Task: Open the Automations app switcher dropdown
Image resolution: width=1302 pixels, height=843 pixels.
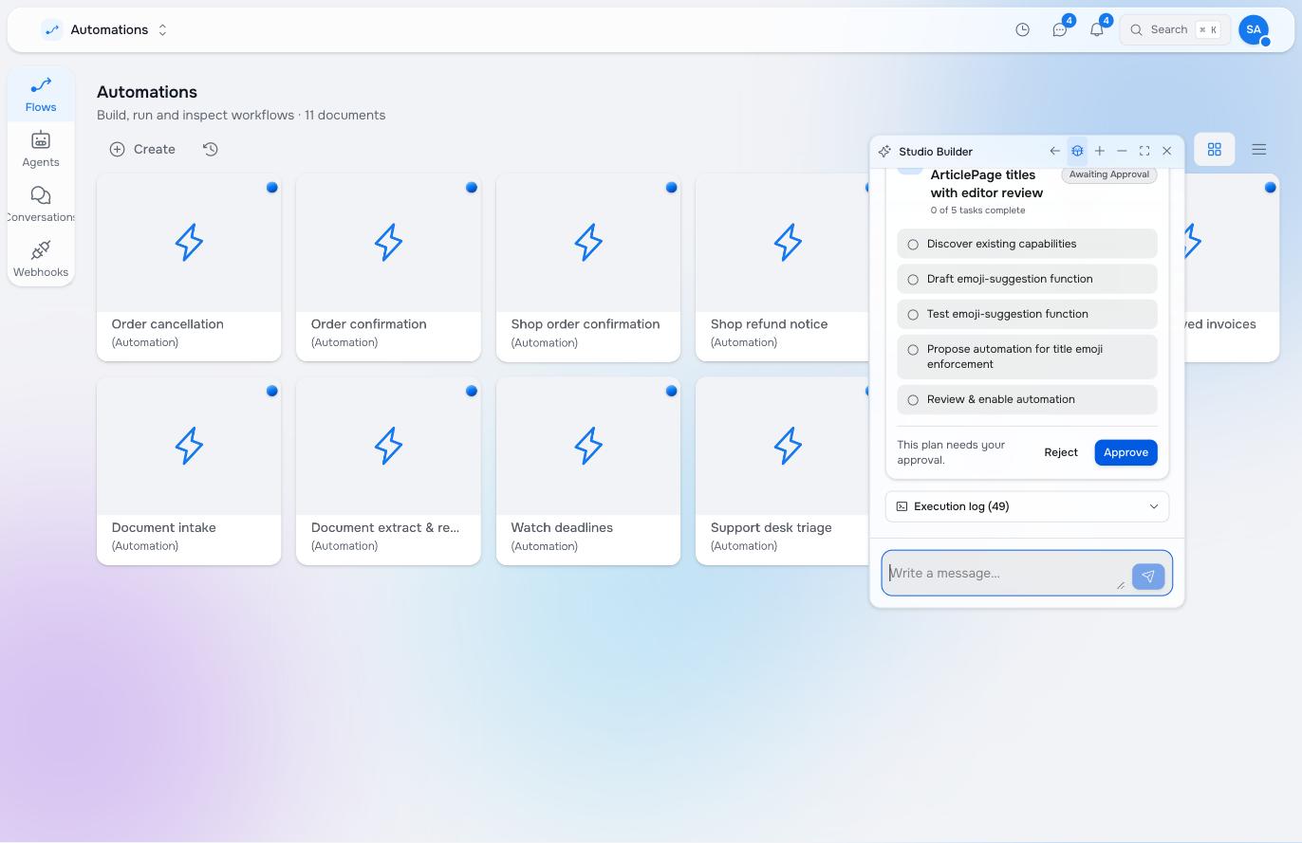Action: click(162, 29)
